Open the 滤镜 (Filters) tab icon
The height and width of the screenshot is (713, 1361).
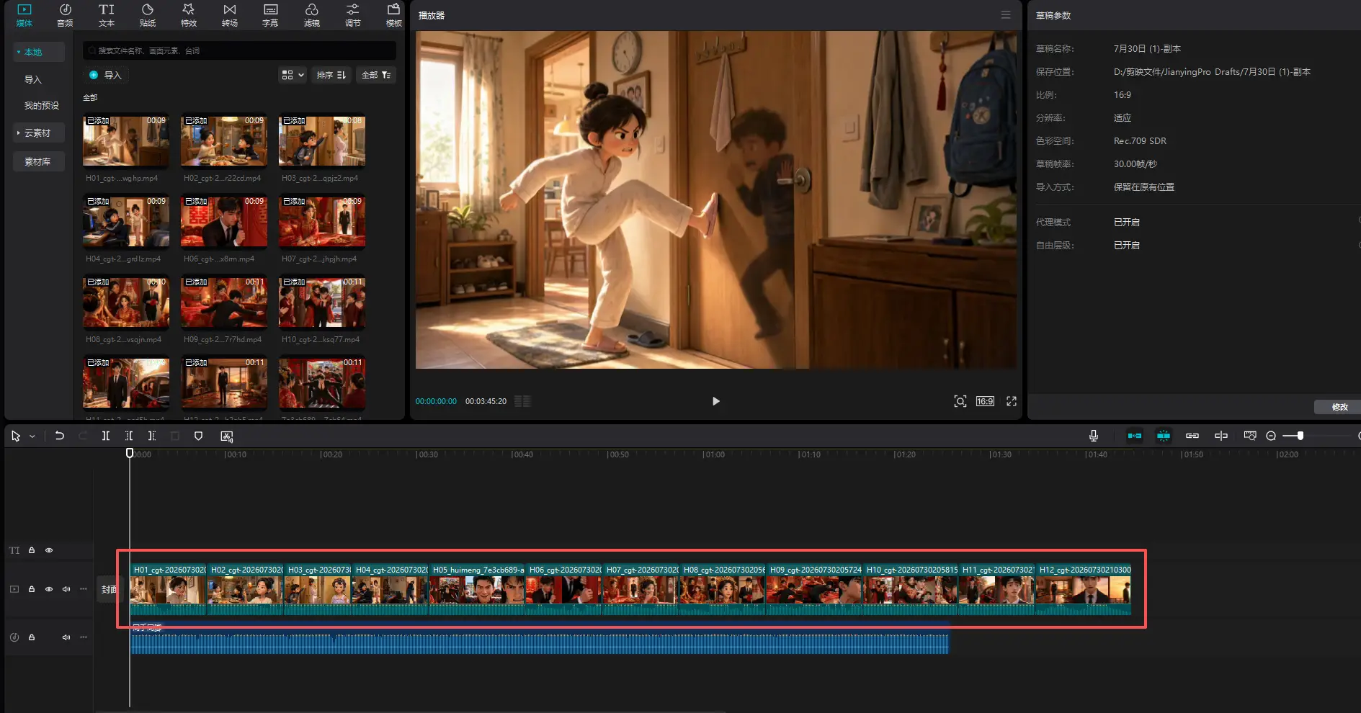coord(312,10)
